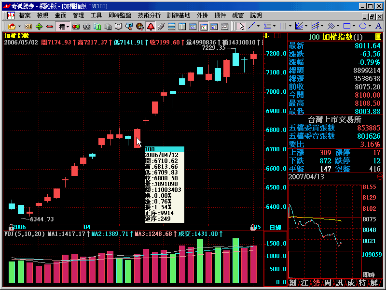Click the tallest green volume bar
This screenshot has height=290, width=386.
pyautogui.click(x=235, y=261)
